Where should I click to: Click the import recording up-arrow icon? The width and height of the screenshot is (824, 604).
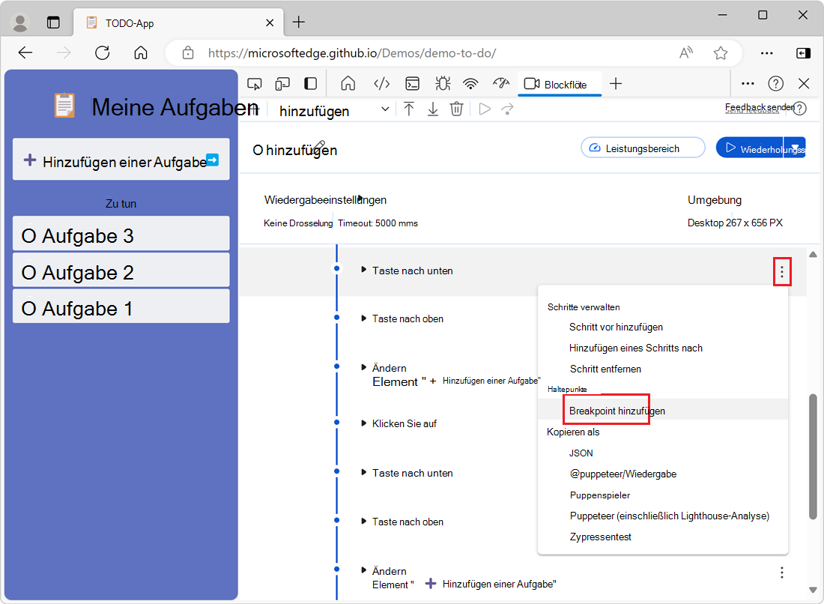click(x=409, y=109)
